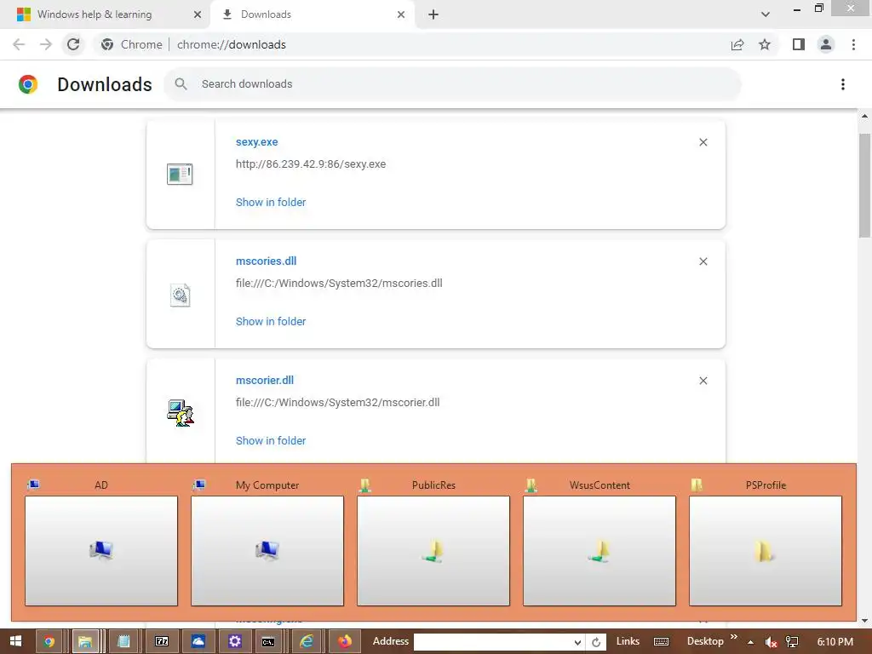The height and width of the screenshot is (654, 872).
Task: Share this page icon
Action: pyautogui.click(x=737, y=44)
